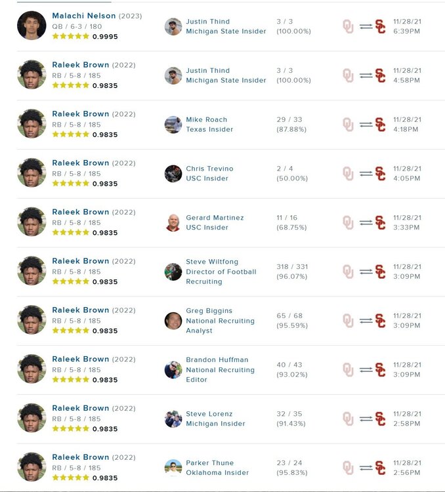The width and height of the screenshot is (445, 492).
Task: Click the Greg Biggins name link
Action: 209,311
